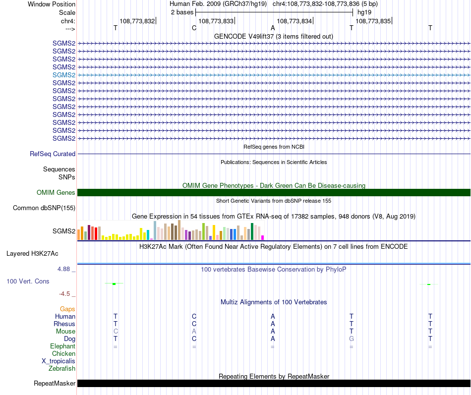Open the GENCODE V49lift37 track title
Screen dimensions: 471x395
coord(274,36)
